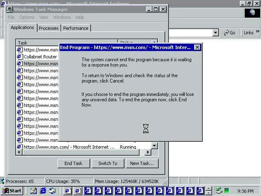Viewport: 261px width, 196px height.
Task: Launch Internet Explorer from quick launch
Action: [x=43, y=191]
